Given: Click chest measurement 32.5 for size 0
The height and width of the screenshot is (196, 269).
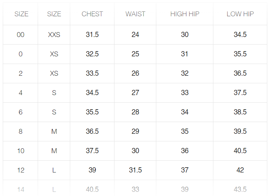Looking at the screenshot, I should point(92,54).
